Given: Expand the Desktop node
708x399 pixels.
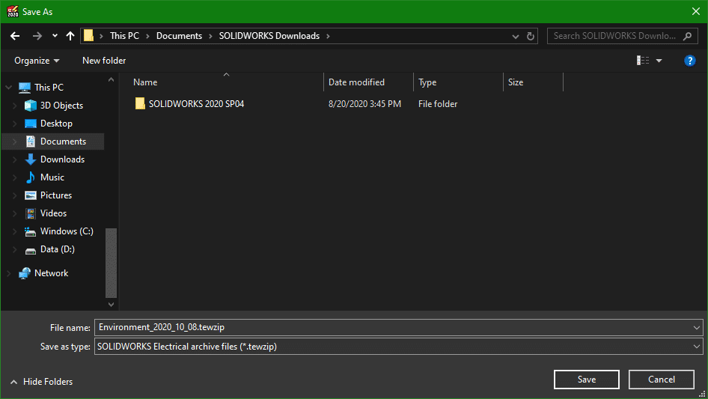Looking at the screenshot, I should [14, 124].
